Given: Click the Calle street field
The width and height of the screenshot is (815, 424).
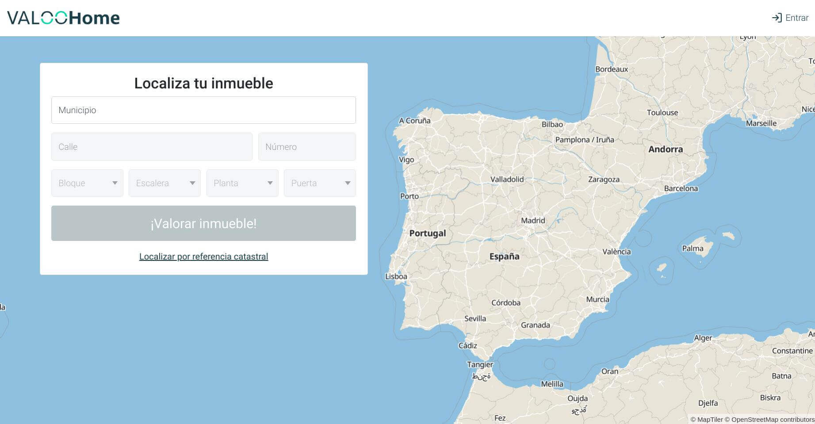Looking at the screenshot, I should (152, 147).
